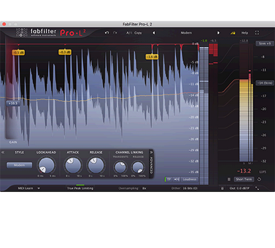275x248 pixels.
Task: Toggle the A/B comparison button
Action: pyautogui.click(x=129, y=33)
